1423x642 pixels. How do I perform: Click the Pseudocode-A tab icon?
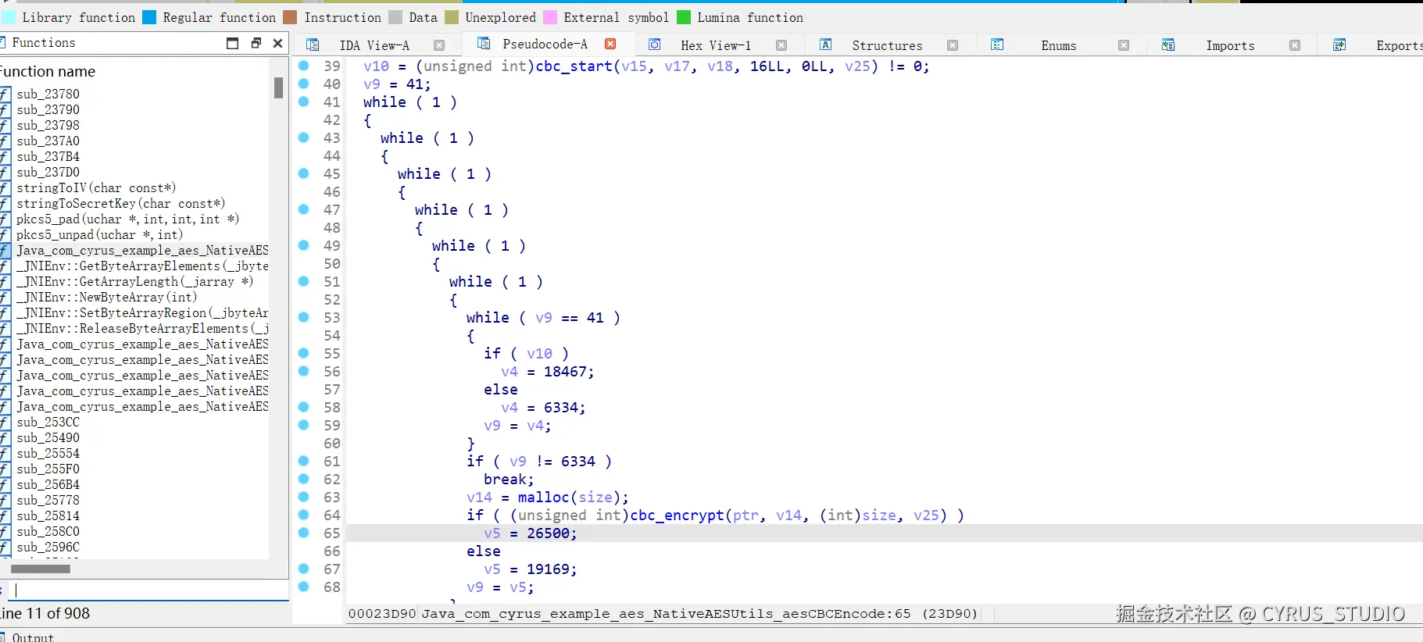click(x=484, y=43)
